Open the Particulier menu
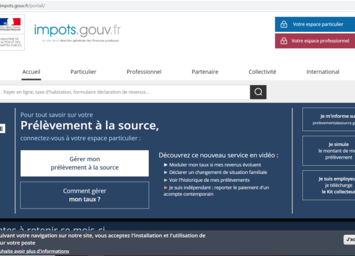The height and width of the screenshot is (256, 355). pos(83,72)
